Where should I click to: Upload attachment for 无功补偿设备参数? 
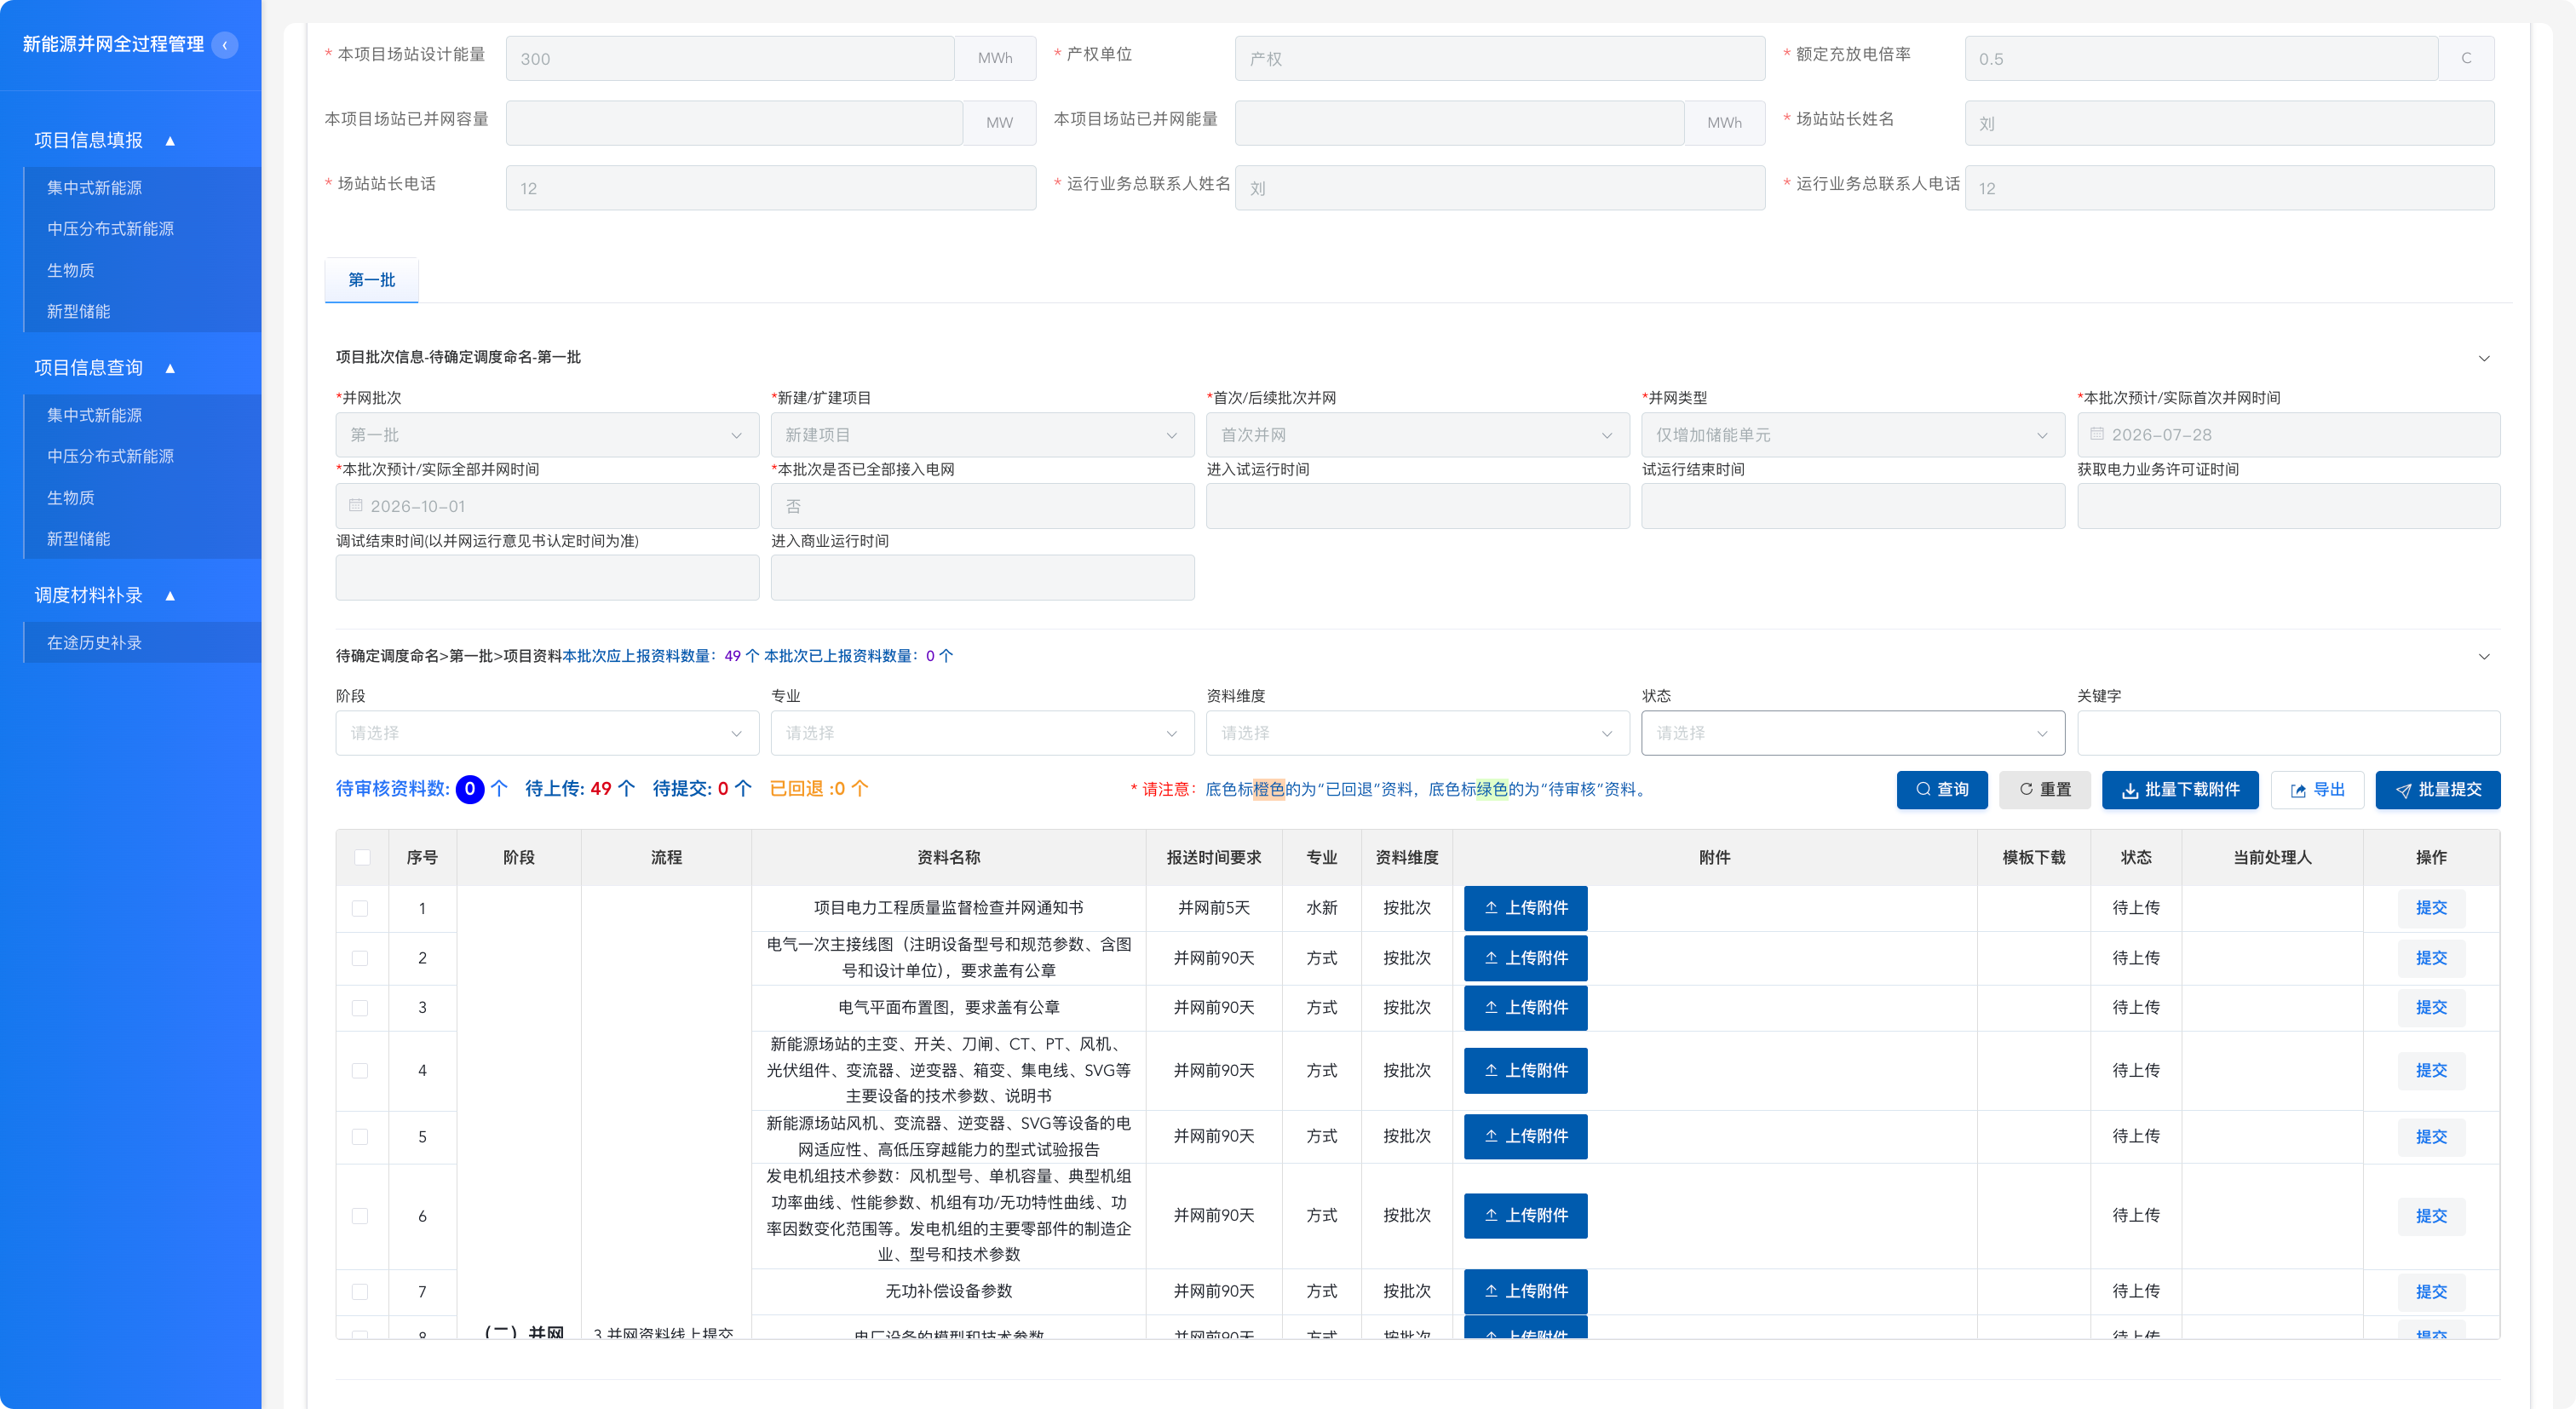coord(1525,1292)
